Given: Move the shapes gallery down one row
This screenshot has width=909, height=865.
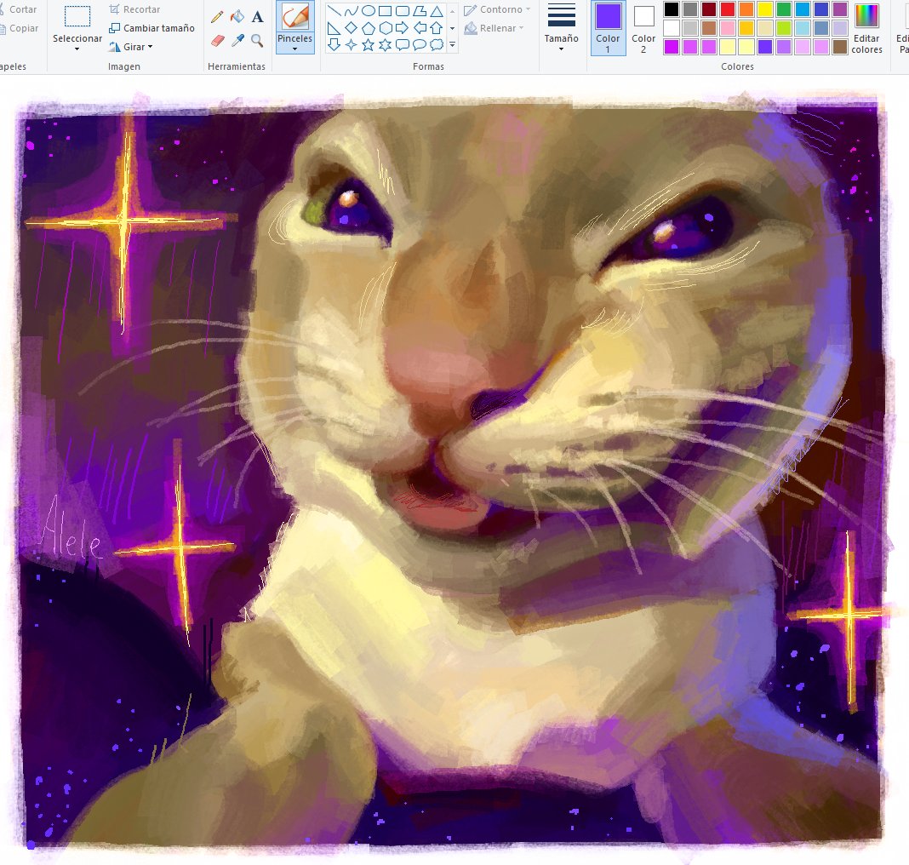Looking at the screenshot, I should [x=452, y=28].
